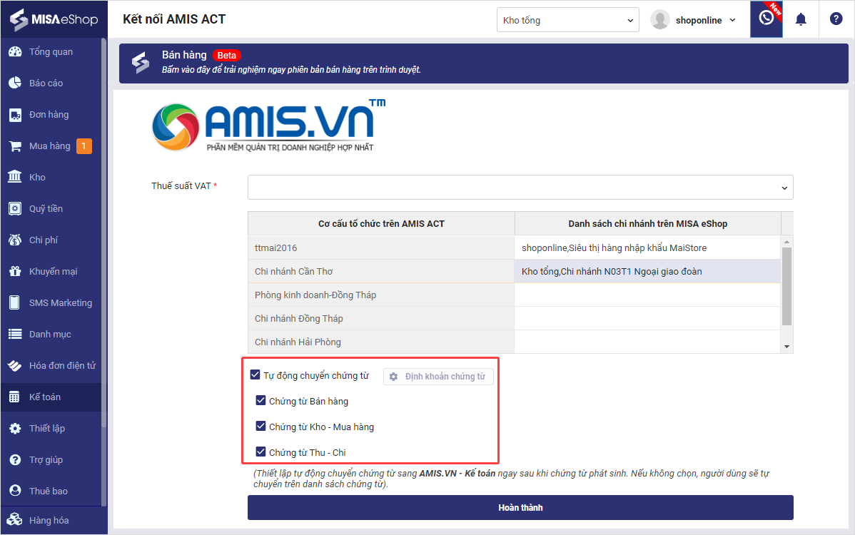This screenshot has height=535, width=855.
Task: Select the Đơn hàng truck icon
Action: pos(15,115)
